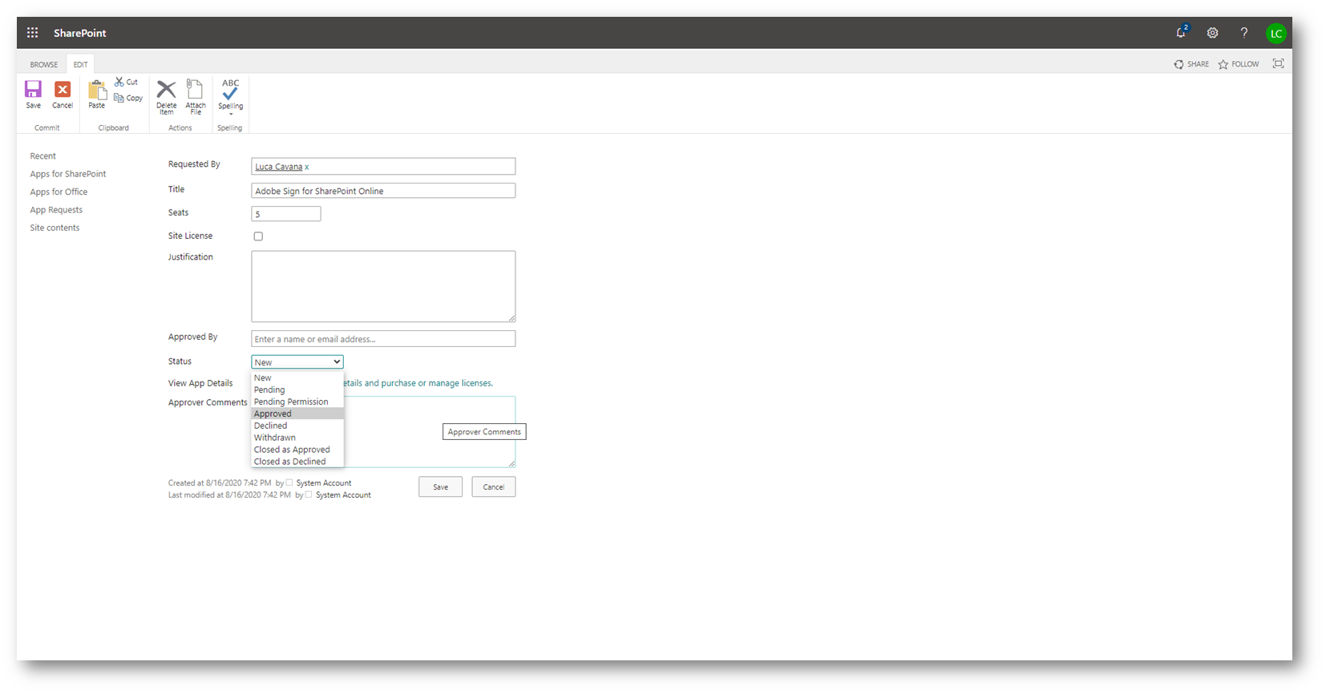Viewport: 1326px width, 694px height.
Task: Click Cut in the Clipboard group
Action: (126, 82)
